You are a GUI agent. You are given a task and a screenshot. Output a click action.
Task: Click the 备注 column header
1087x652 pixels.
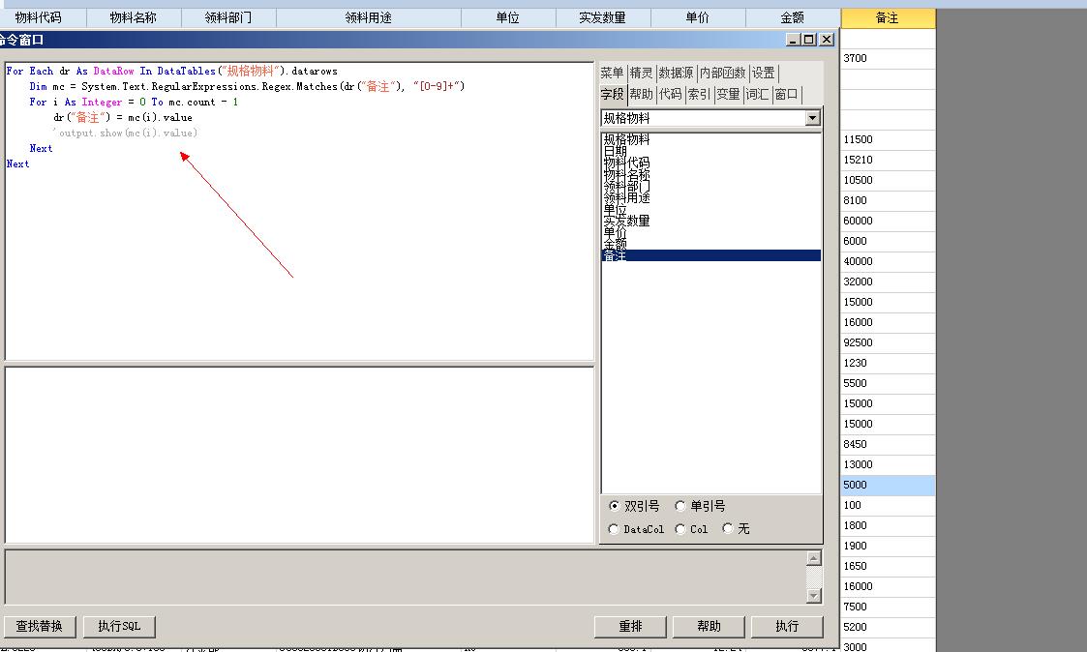[x=888, y=18]
